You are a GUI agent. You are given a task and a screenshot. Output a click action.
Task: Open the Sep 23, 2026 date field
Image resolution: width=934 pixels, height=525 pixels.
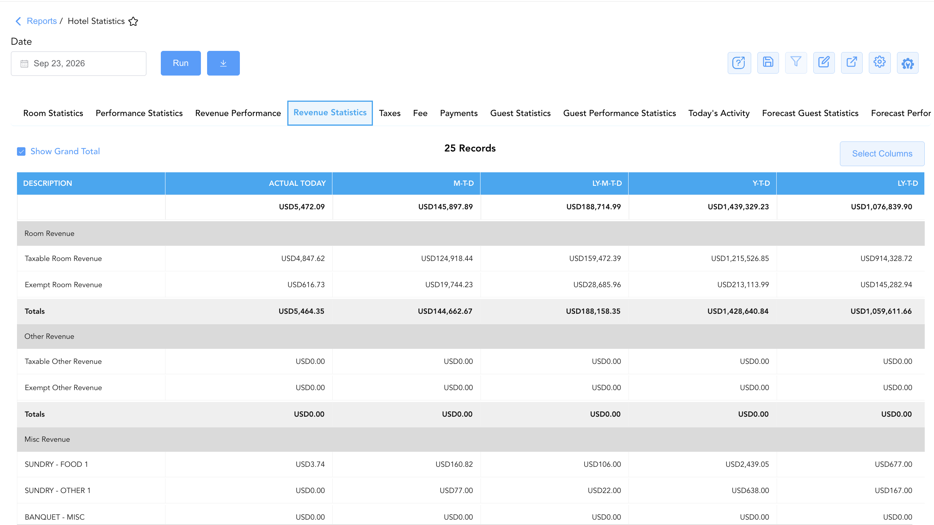[79, 64]
